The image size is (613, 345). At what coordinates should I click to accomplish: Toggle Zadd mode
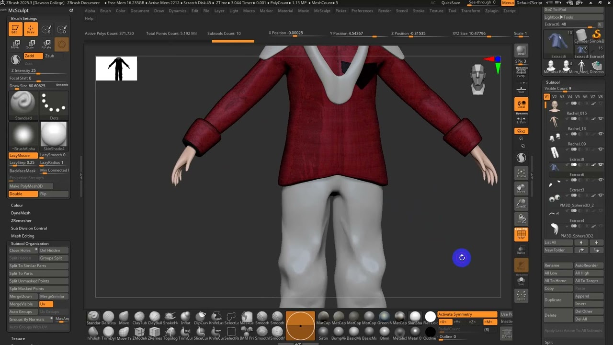coord(33,56)
